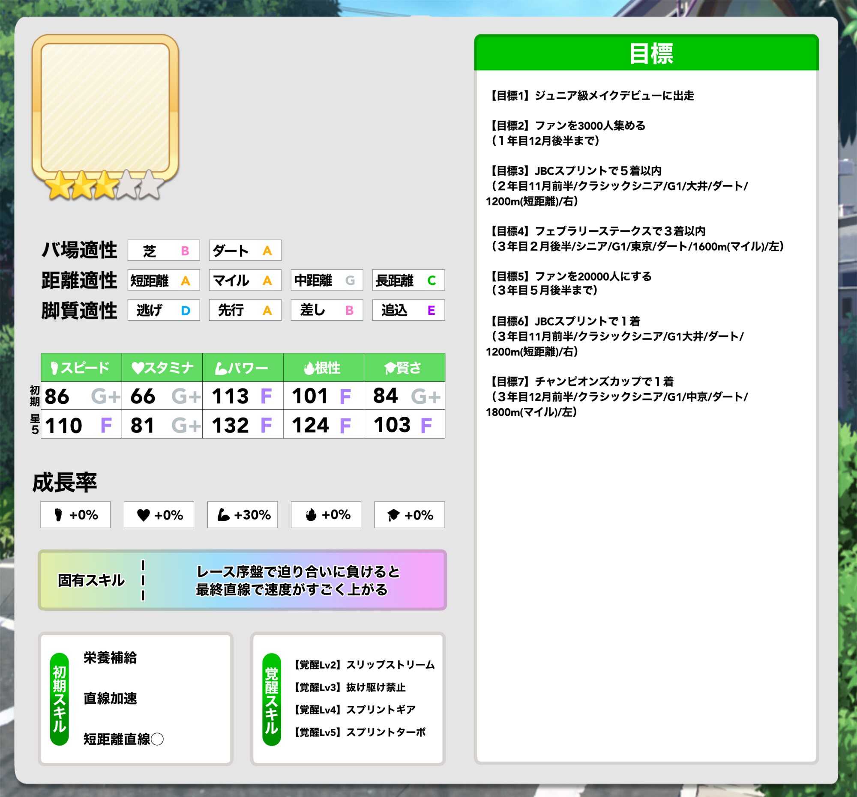Click initial guts value 101
This screenshot has height=797, width=857.
pyautogui.click(x=310, y=396)
